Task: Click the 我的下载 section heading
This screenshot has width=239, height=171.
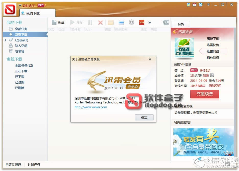Action: pyautogui.click(x=15, y=23)
